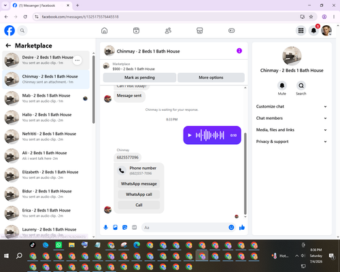Open File Explorer from the taskbar
This screenshot has height=272, width=340.
pyautogui.click(x=71, y=245)
